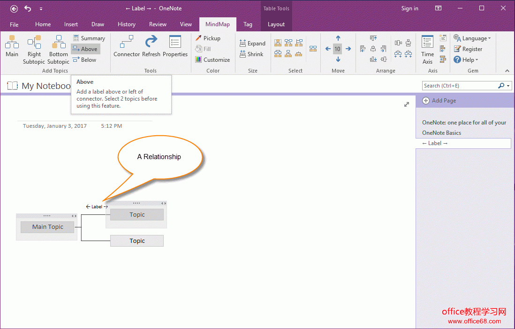Add a Main topic
This screenshot has height=329, width=515.
(x=12, y=47)
